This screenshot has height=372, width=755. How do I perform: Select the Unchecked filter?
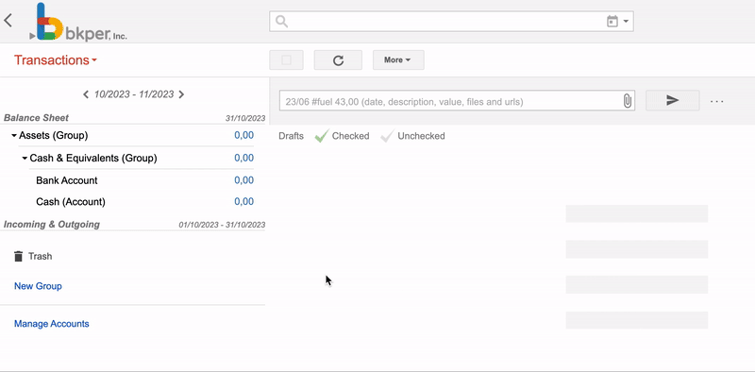[x=421, y=136]
